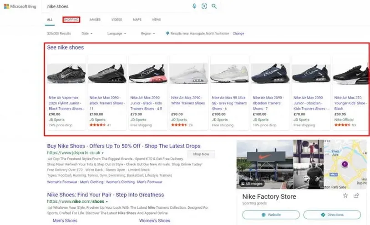
Task: Click £59.95 price on Nike Official listing
Action: 340,114
